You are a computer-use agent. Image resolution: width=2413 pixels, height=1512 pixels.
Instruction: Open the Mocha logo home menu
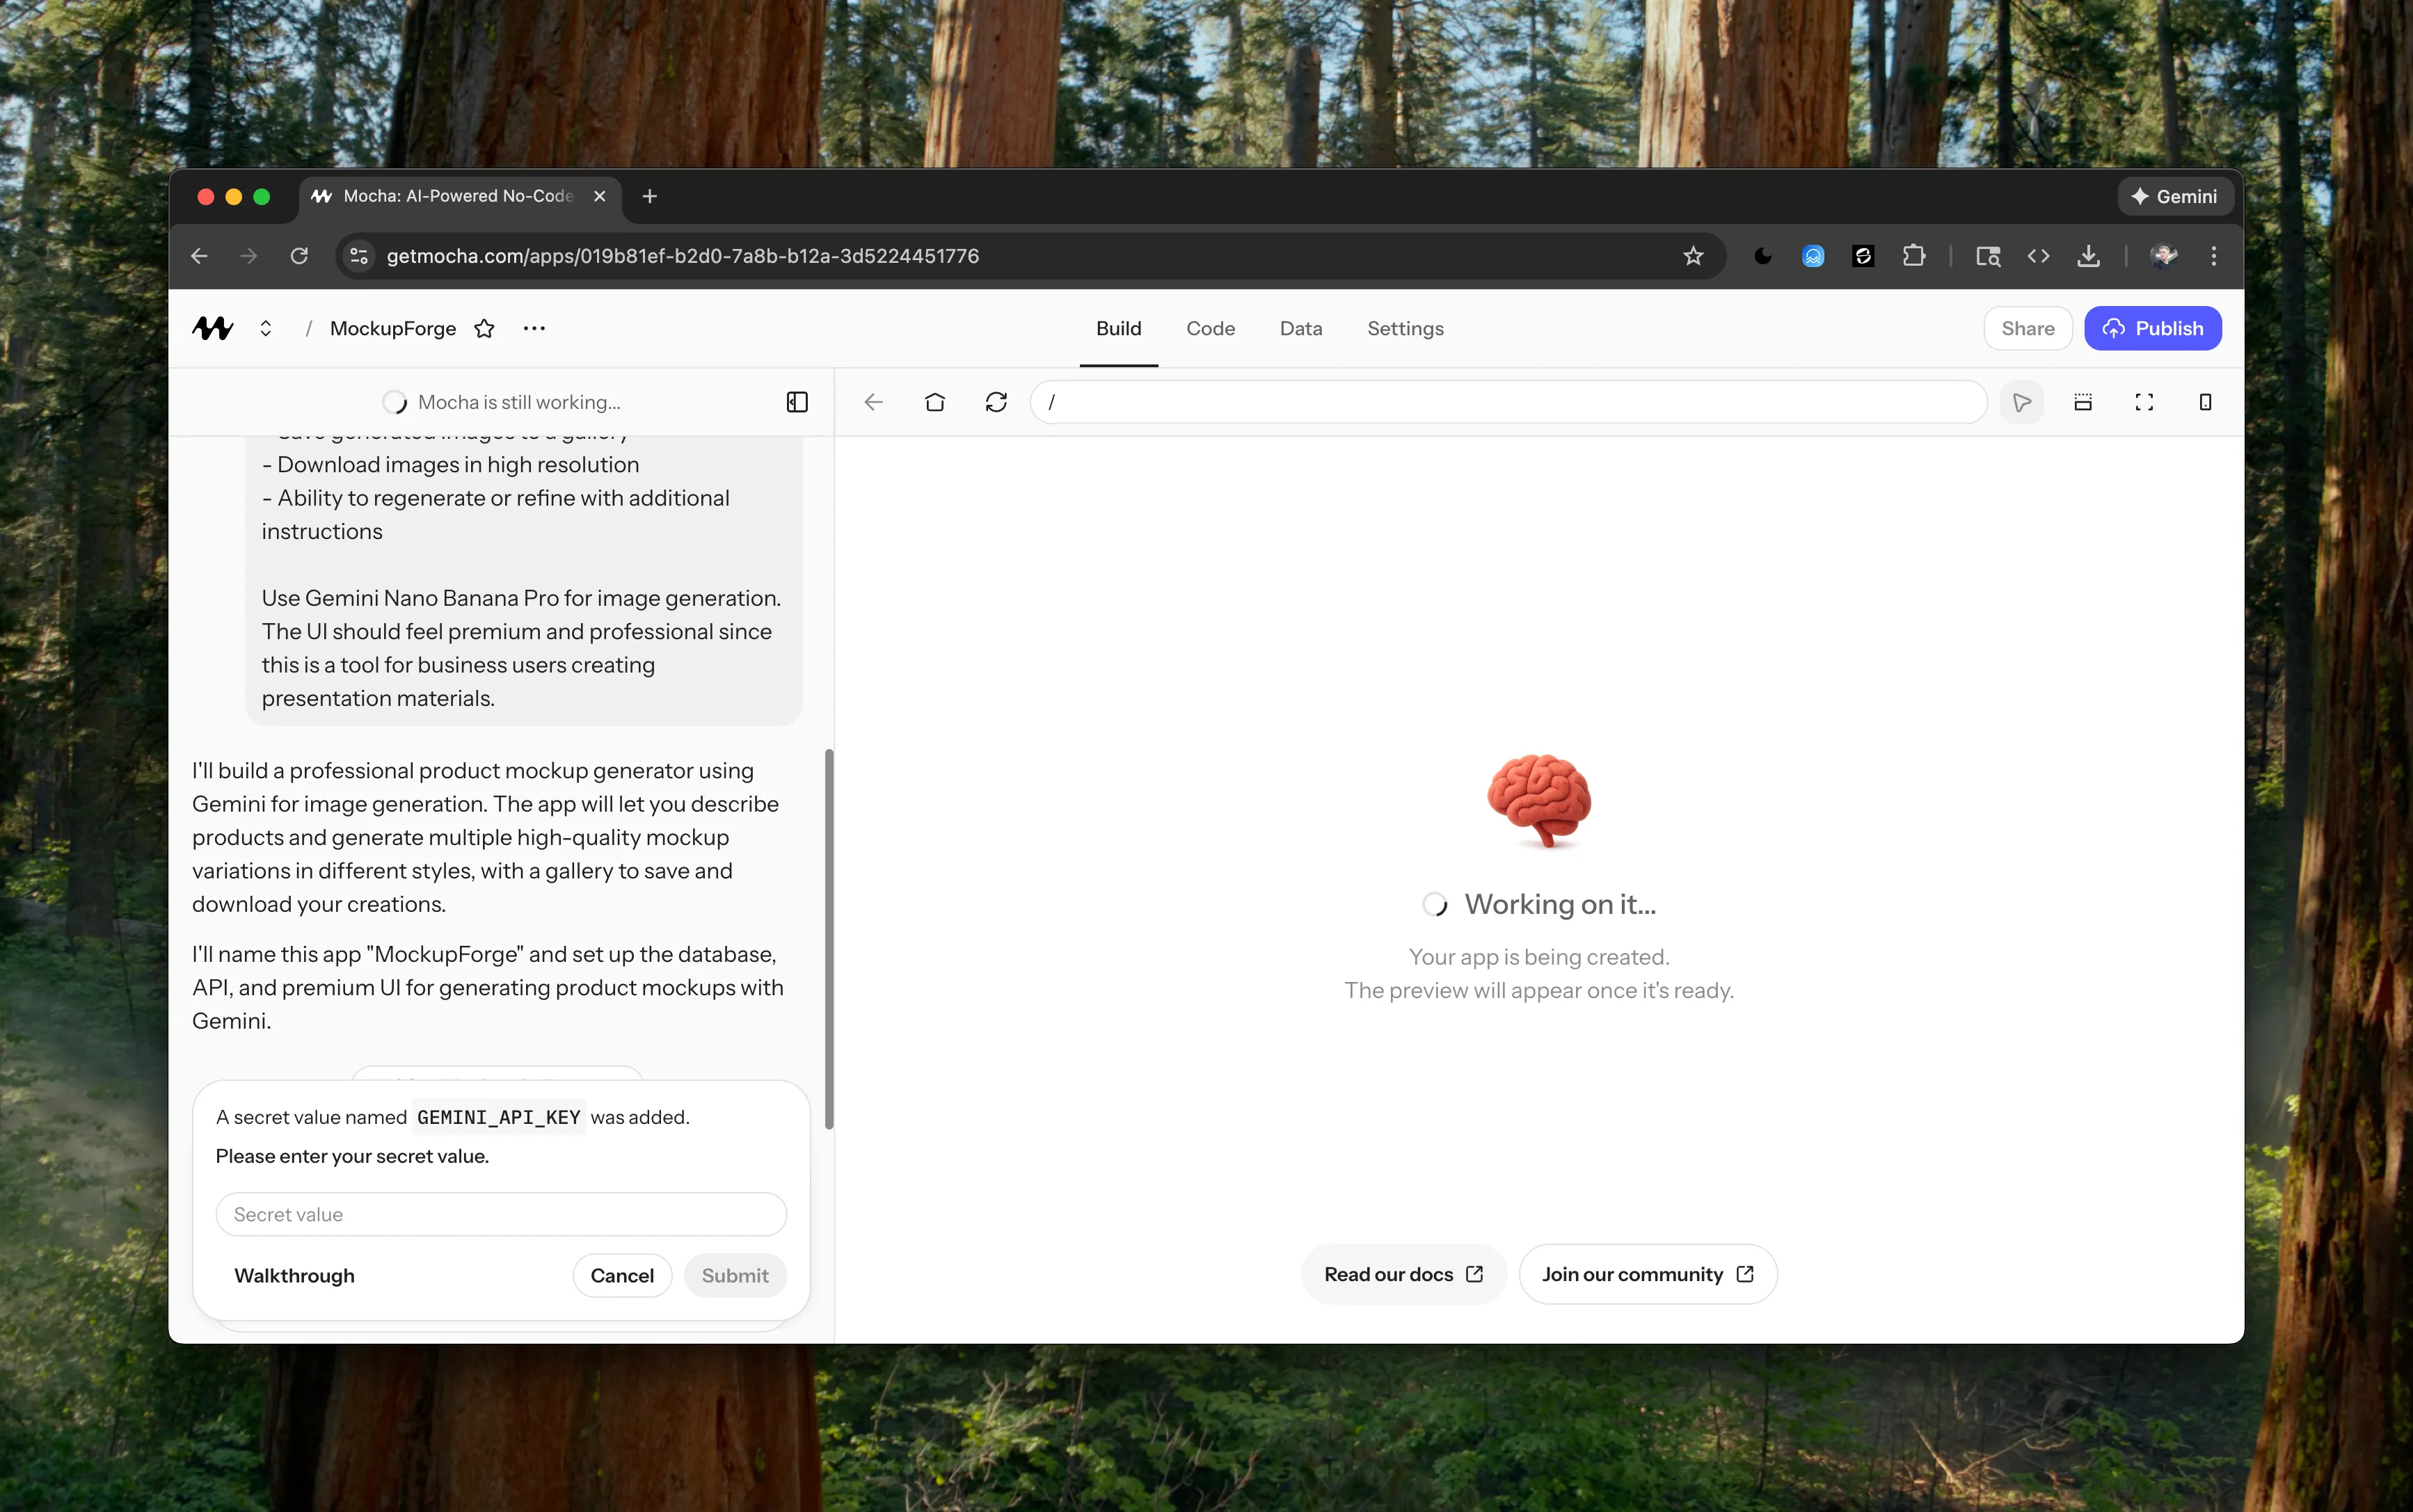click(x=211, y=327)
